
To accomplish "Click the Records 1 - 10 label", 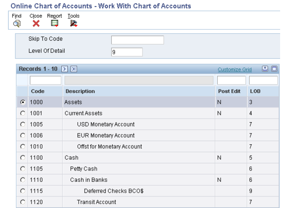I will 38,69.
